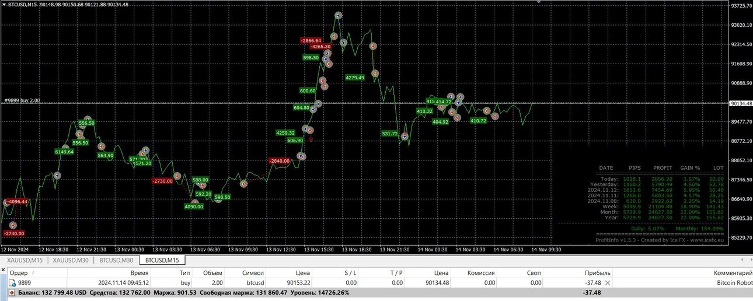Click the 93725.70 price on the vertical scale
Viewport: 753px width, 301px height.
(x=741, y=6)
